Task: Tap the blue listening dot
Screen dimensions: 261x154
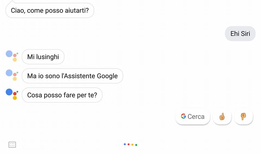Action: coord(125,144)
